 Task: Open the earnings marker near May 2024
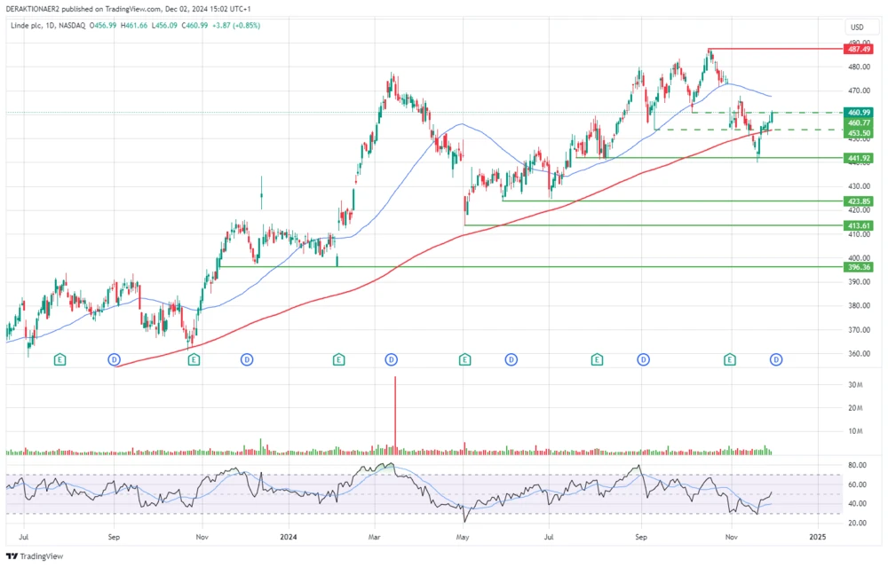[x=463, y=359]
